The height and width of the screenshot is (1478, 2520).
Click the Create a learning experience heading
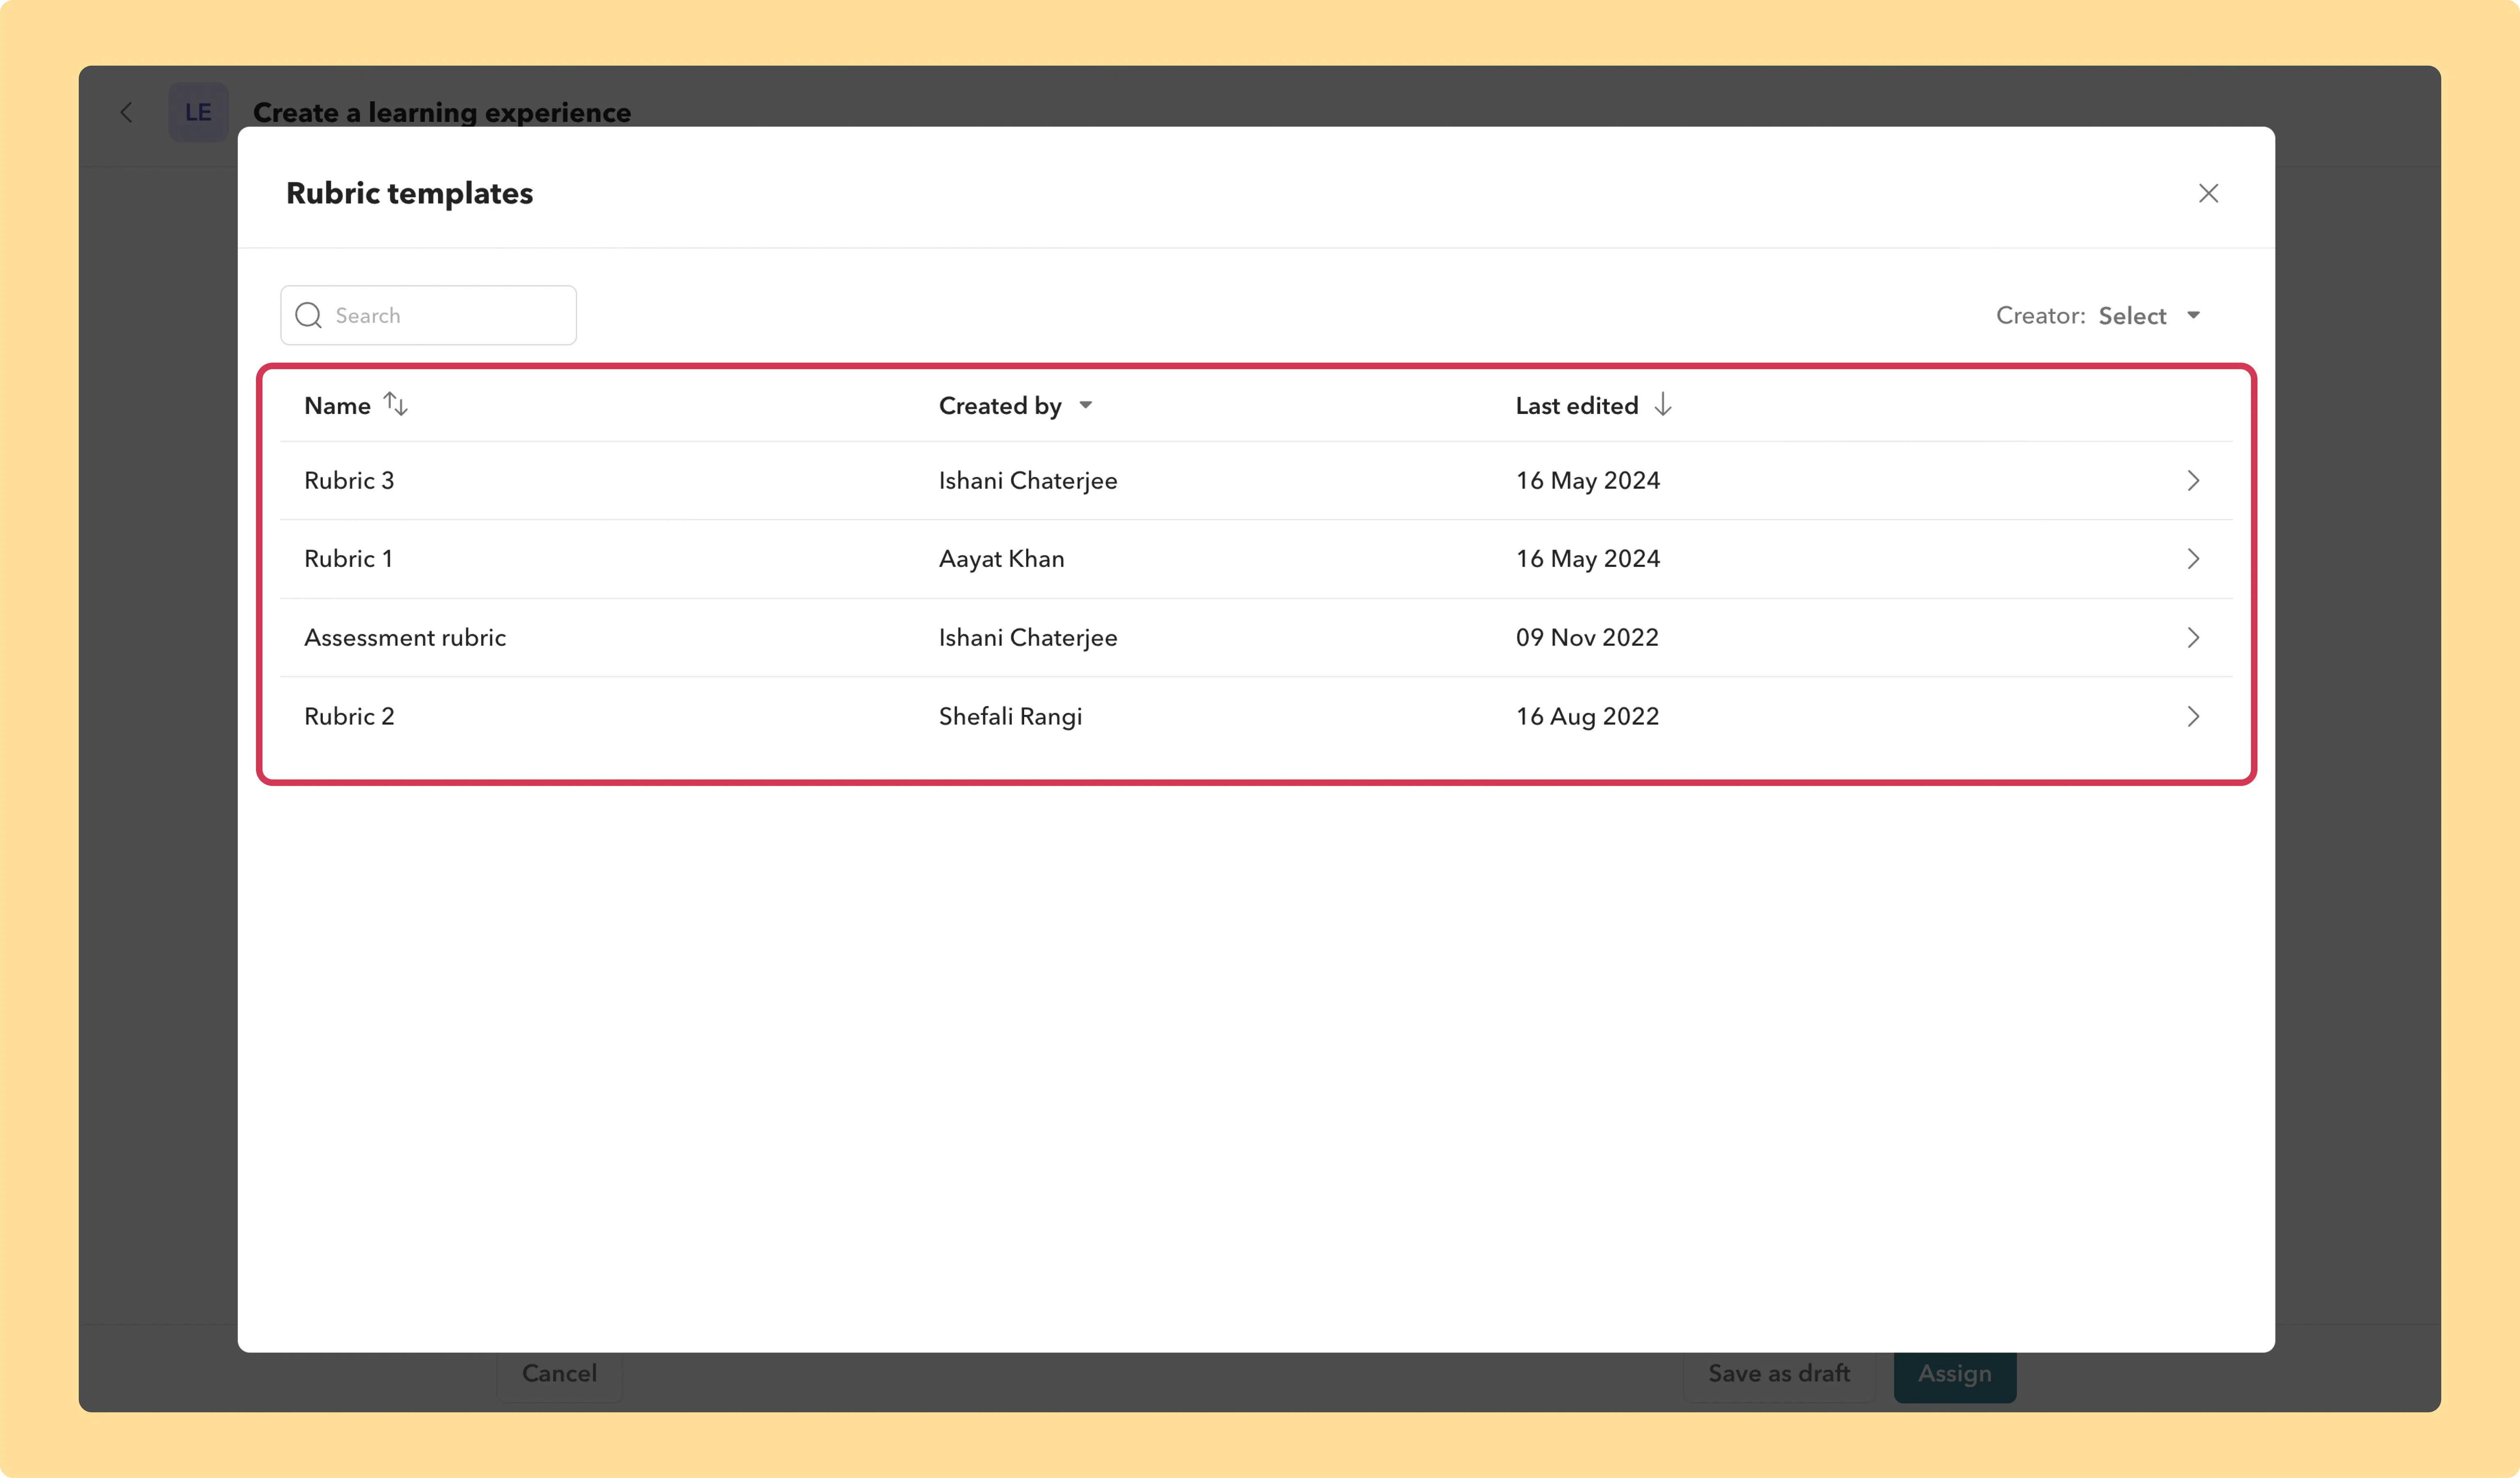click(x=442, y=113)
